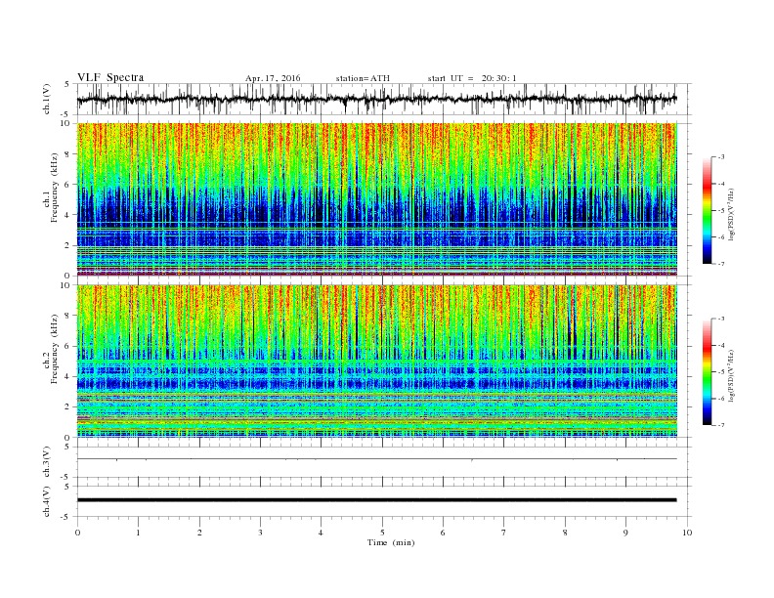774x598 pixels.
Task: Click time axis tick label '6'
Action: coord(443,533)
